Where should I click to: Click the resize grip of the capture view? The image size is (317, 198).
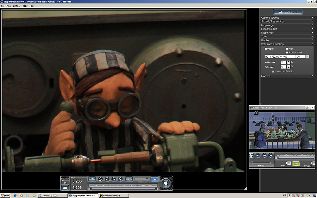click(245, 188)
